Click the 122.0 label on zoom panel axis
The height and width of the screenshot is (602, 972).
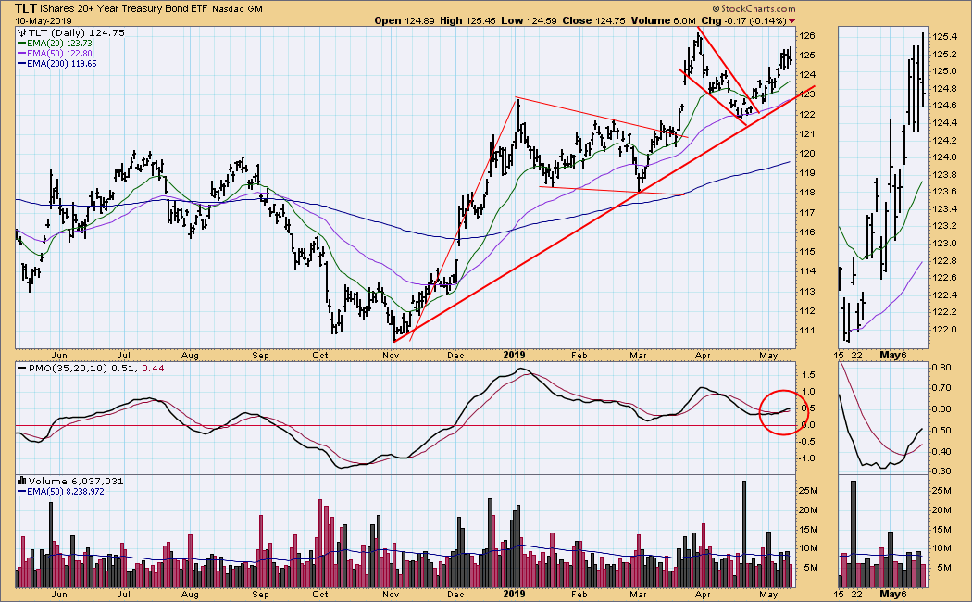tap(943, 329)
